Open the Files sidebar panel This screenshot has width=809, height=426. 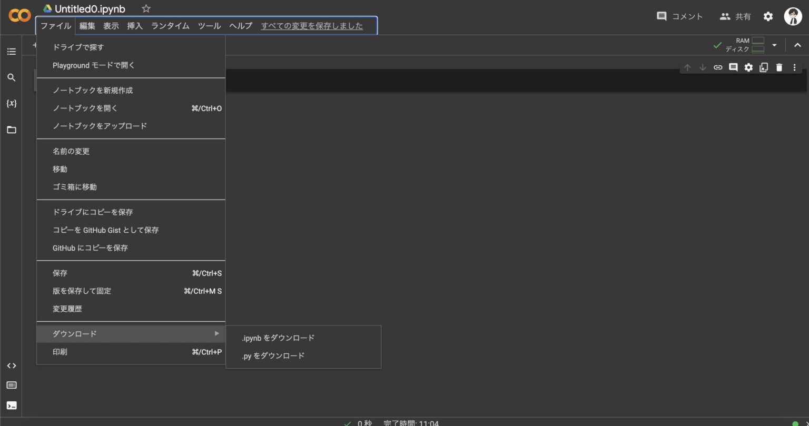(x=12, y=130)
